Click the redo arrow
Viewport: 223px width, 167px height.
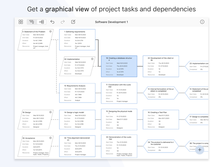[x=63, y=22]
